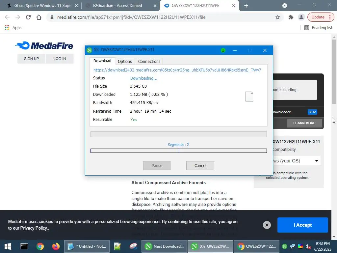Open the command prompt taskbar icon
Image resolution: width=337 pixels, height=253 pixels.
coord(24,246)
